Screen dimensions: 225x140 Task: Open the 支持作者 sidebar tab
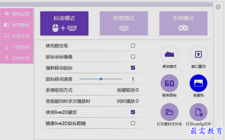[17, 58]
